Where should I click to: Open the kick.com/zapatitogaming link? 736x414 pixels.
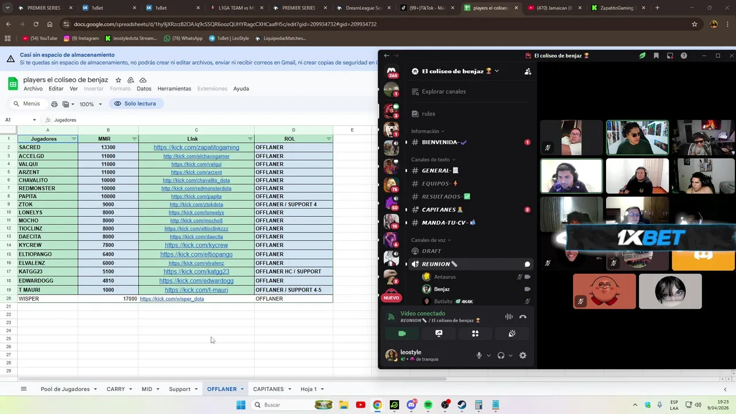pos(196,148)
